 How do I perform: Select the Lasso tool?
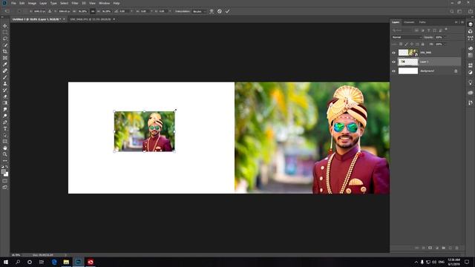(5, 39)
